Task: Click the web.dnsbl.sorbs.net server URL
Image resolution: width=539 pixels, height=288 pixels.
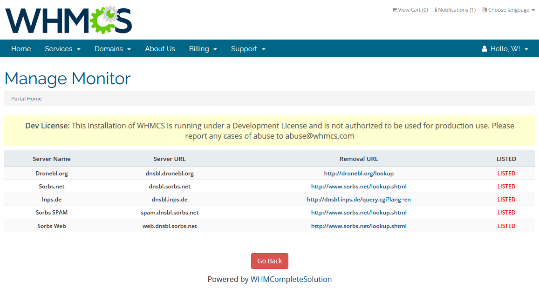Action: (170, 226)
